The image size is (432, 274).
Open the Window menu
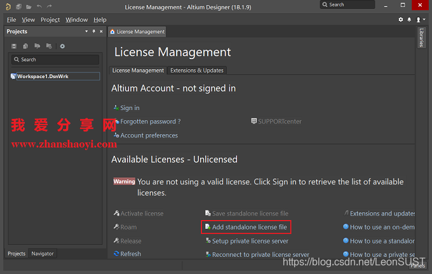pos(77,20)
